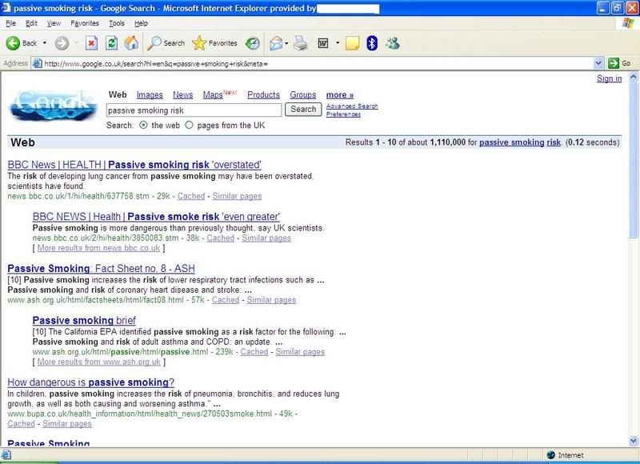Click "passive smoking" link in results summary bar
Screen dimensions: 640x464
pyautogui.click(x=512, y=142)
